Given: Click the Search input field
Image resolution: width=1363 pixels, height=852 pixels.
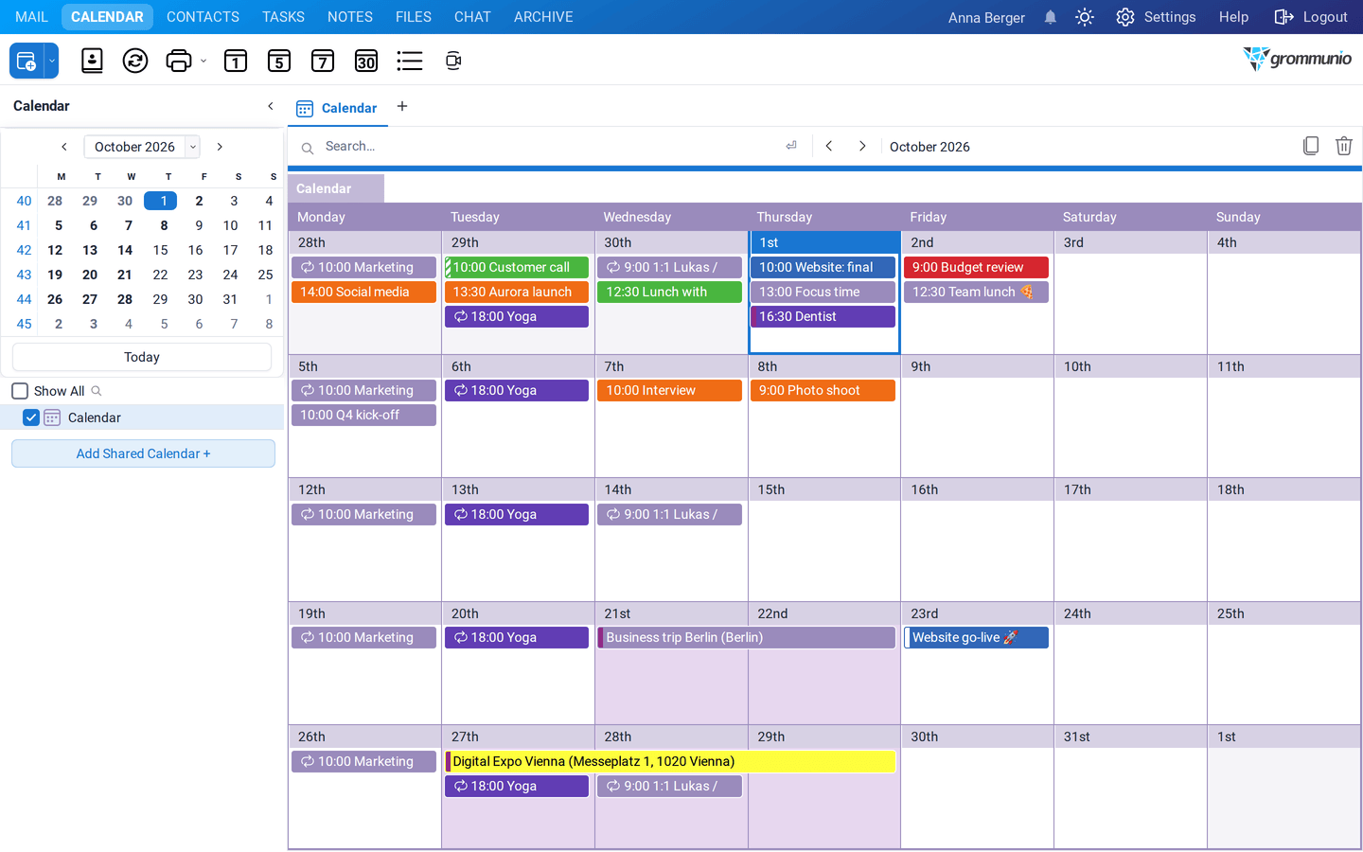Looking at the screenshot, I should click(549, 147).
